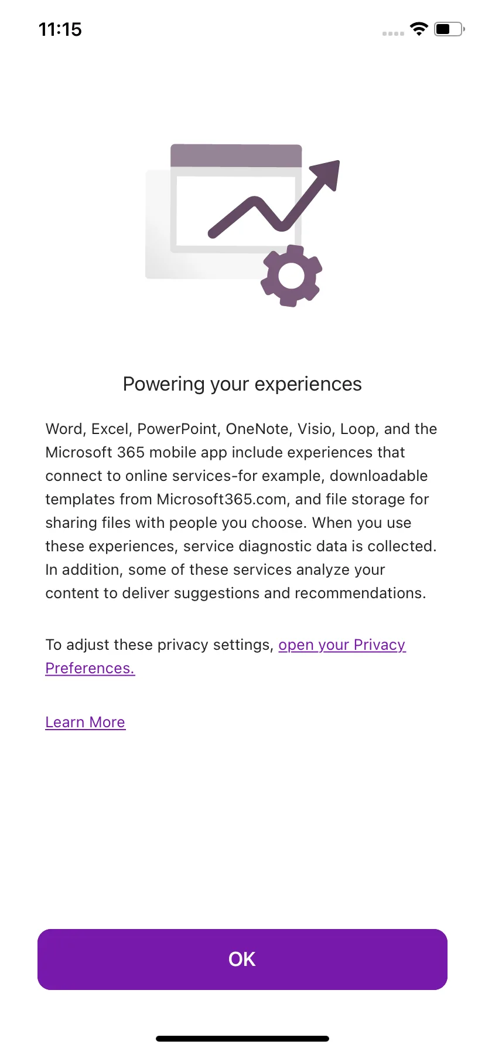Tap the battery icon in status bar
Image resolution: width=485 pixels, height=1051 pixels.
coord(449,29)
